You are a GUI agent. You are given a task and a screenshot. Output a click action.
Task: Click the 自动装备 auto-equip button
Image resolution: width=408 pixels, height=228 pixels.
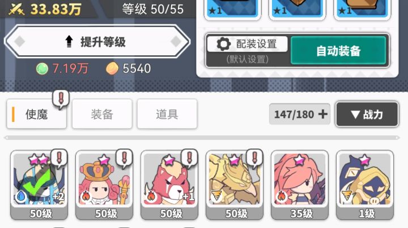tap(338, 51)
